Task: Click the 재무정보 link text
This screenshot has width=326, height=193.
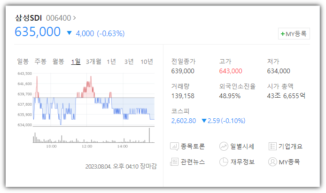Action: point(242,162)
